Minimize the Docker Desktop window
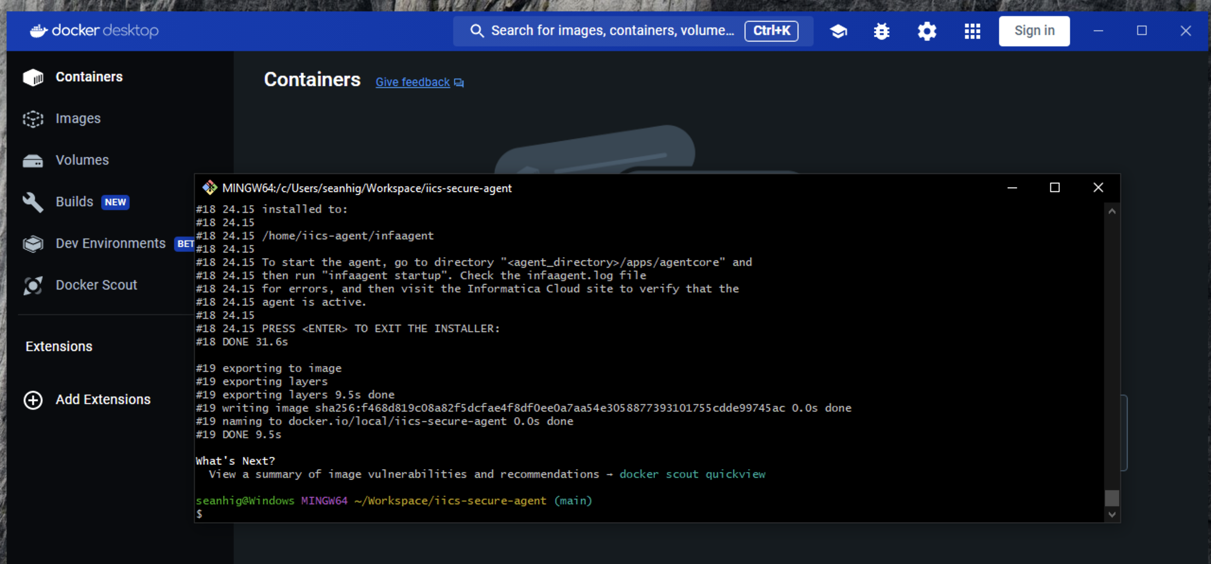The image size is (1211, 564). tap(1098, 31)
